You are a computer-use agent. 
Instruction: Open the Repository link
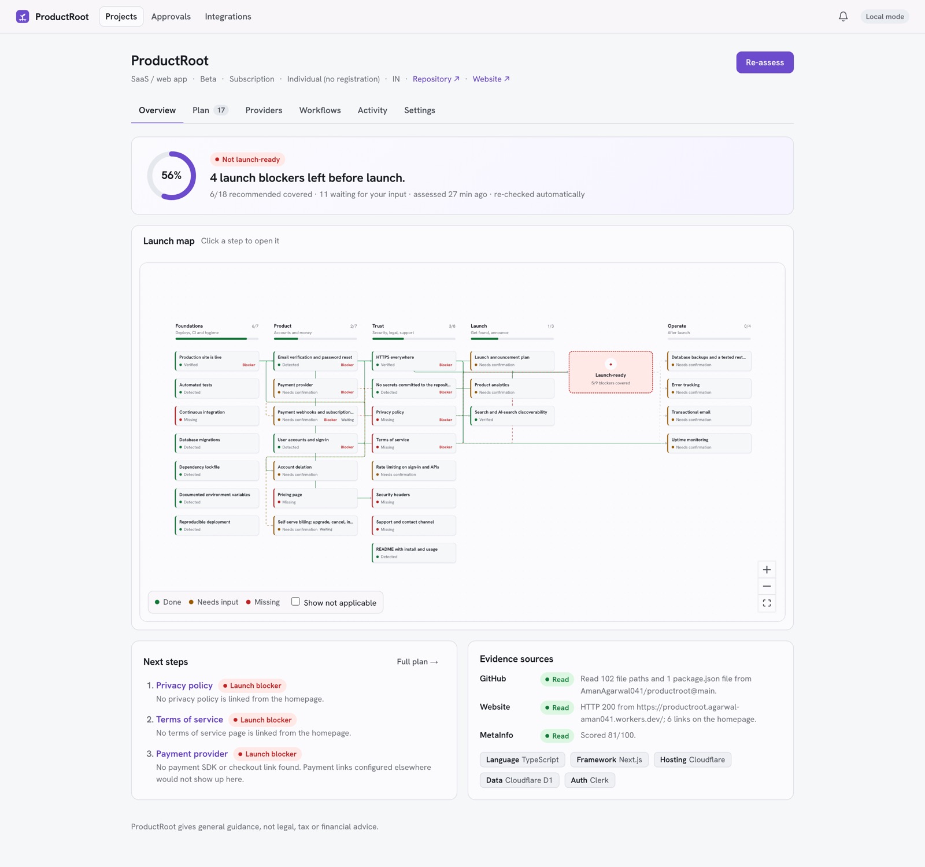click(436, 79)
